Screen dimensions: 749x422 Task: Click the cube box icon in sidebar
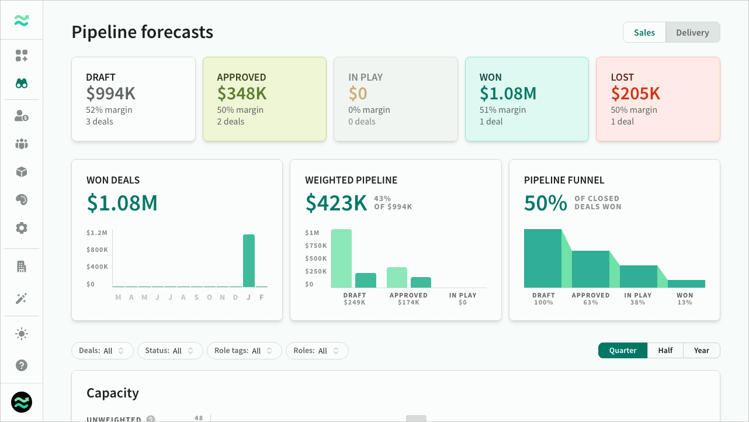22,172
